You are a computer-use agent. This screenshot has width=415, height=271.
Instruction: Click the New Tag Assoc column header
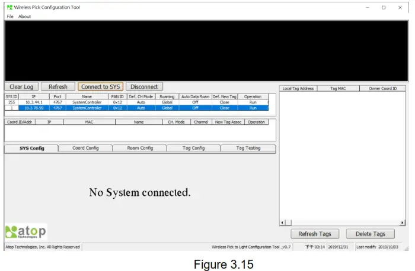click(x=228, y=122)
